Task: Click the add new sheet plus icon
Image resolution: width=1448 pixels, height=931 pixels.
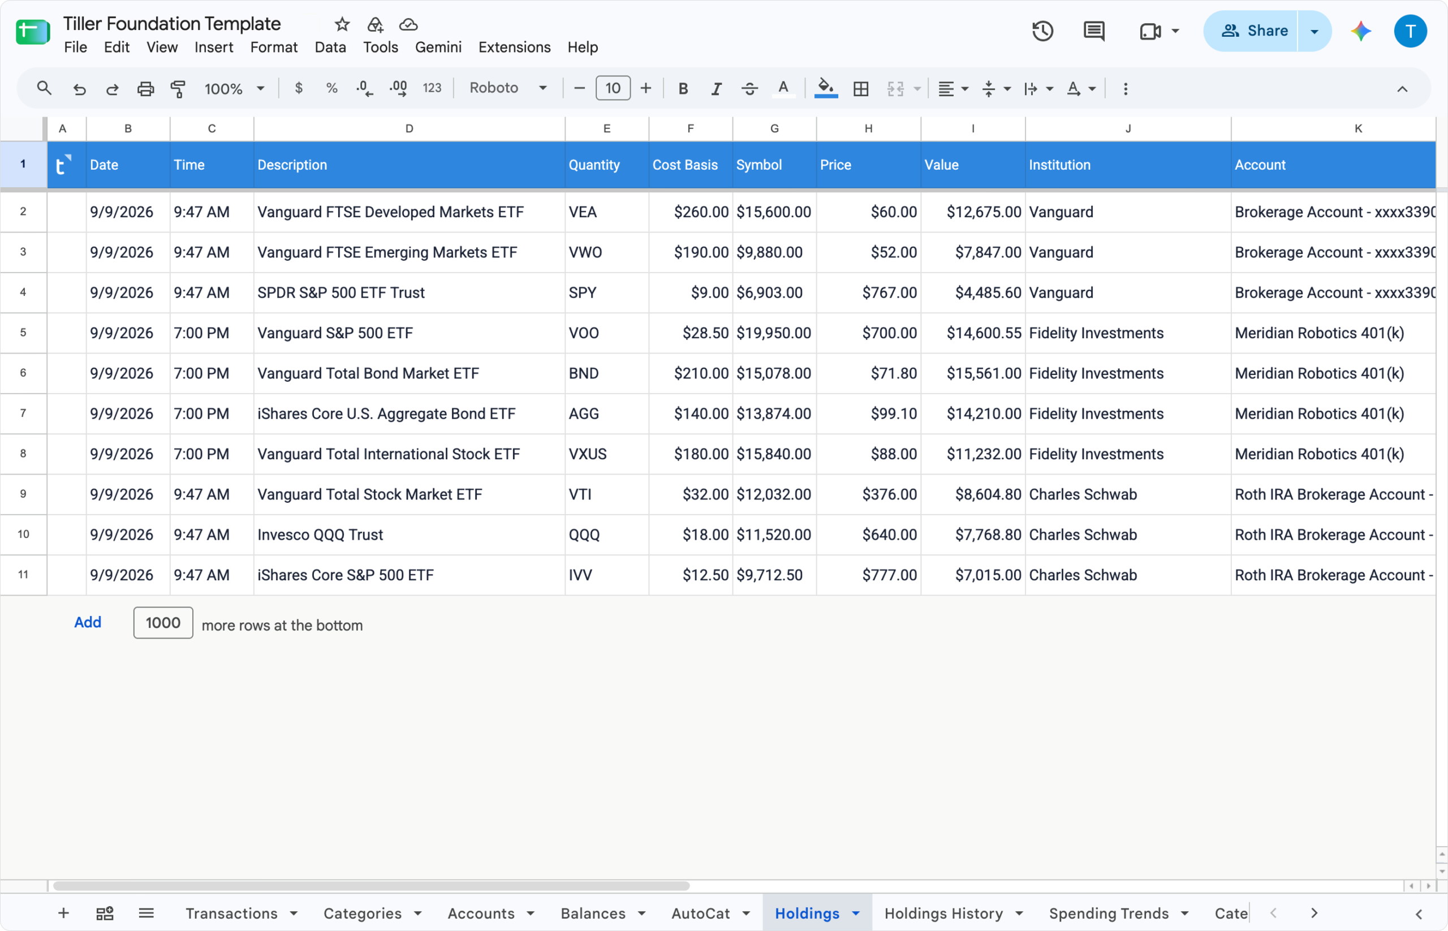Action: (x=63, y=913)
